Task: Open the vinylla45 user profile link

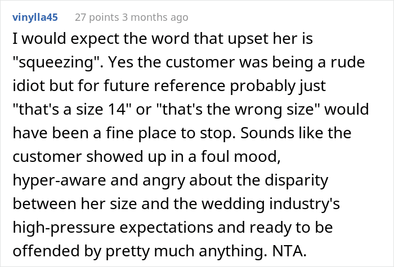Action: coord(34,17)
